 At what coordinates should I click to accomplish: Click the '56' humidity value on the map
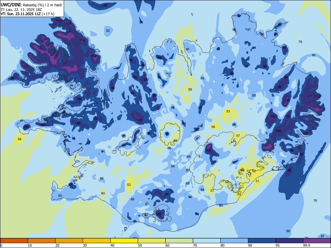pyautogui.click(x=213, y=127)
